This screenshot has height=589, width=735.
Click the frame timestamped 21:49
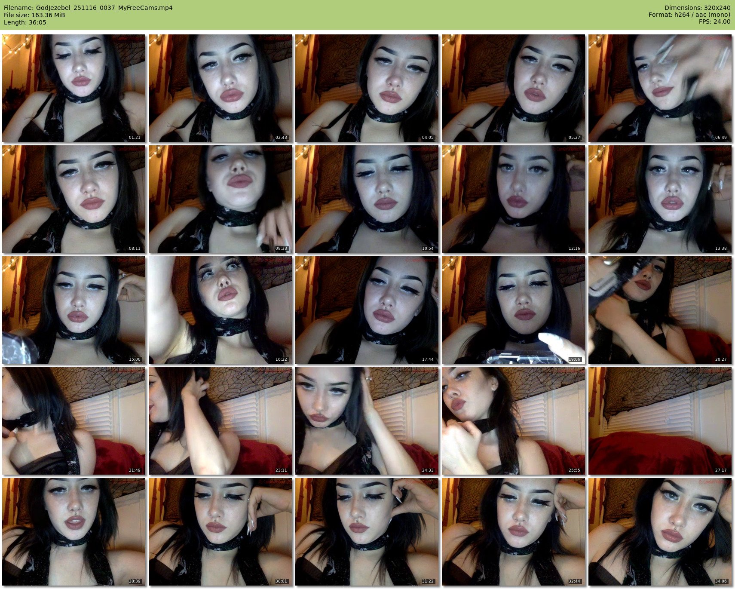click(x=73, y=421)
